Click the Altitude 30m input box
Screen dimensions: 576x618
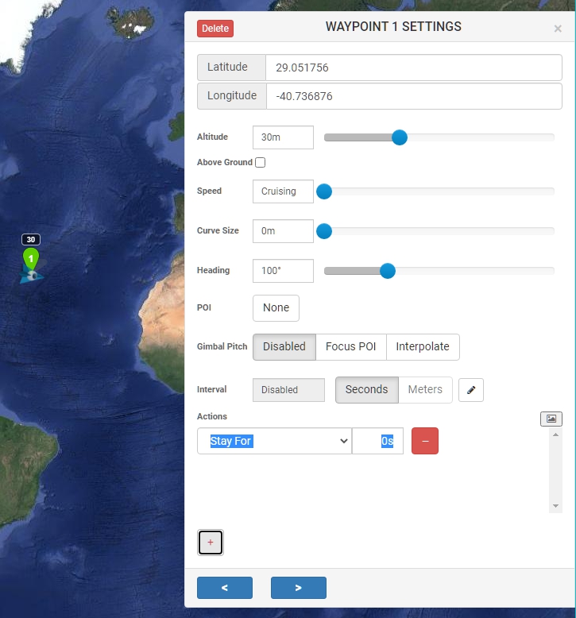(283, 137)
